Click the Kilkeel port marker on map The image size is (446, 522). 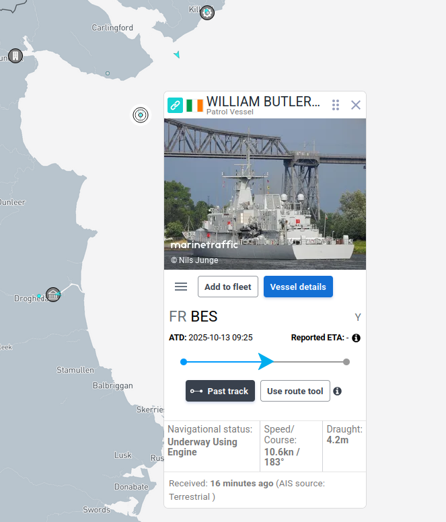[208, 12]
